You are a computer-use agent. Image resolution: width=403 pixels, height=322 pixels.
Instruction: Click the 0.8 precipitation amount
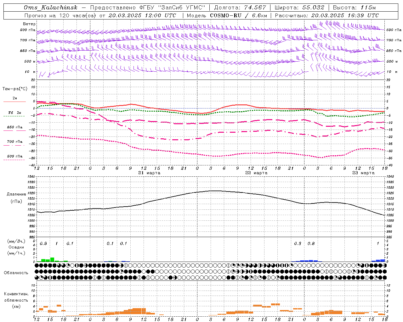point(311,244)
